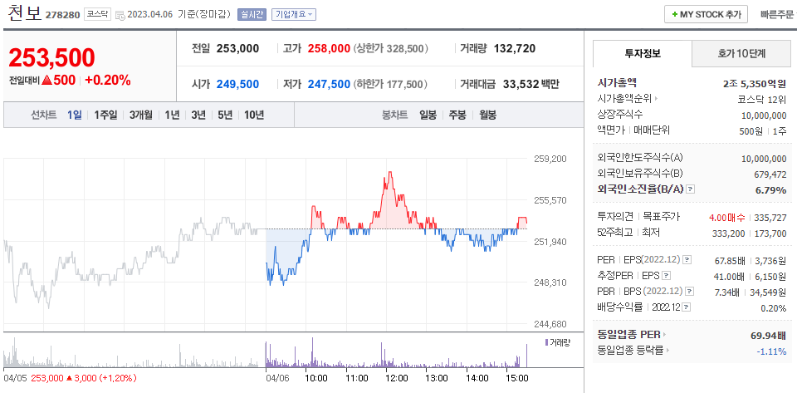Expand the 시가총액순위 arrow

click(x=656, y=99)
